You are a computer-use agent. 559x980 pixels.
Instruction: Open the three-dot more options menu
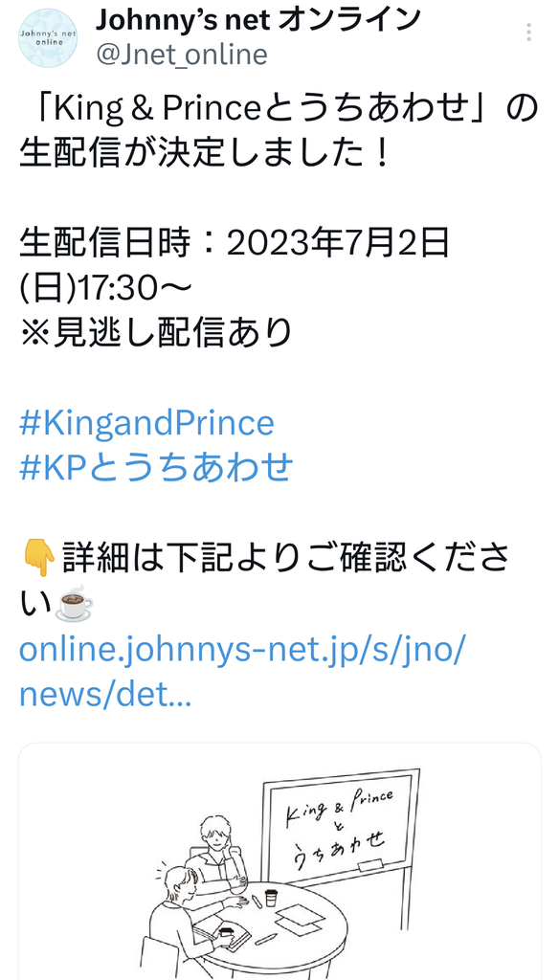(x=529, y=33)
